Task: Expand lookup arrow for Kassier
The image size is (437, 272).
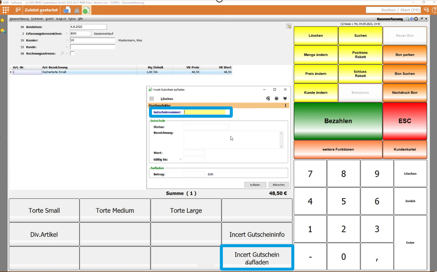Action: pos(67,40)
